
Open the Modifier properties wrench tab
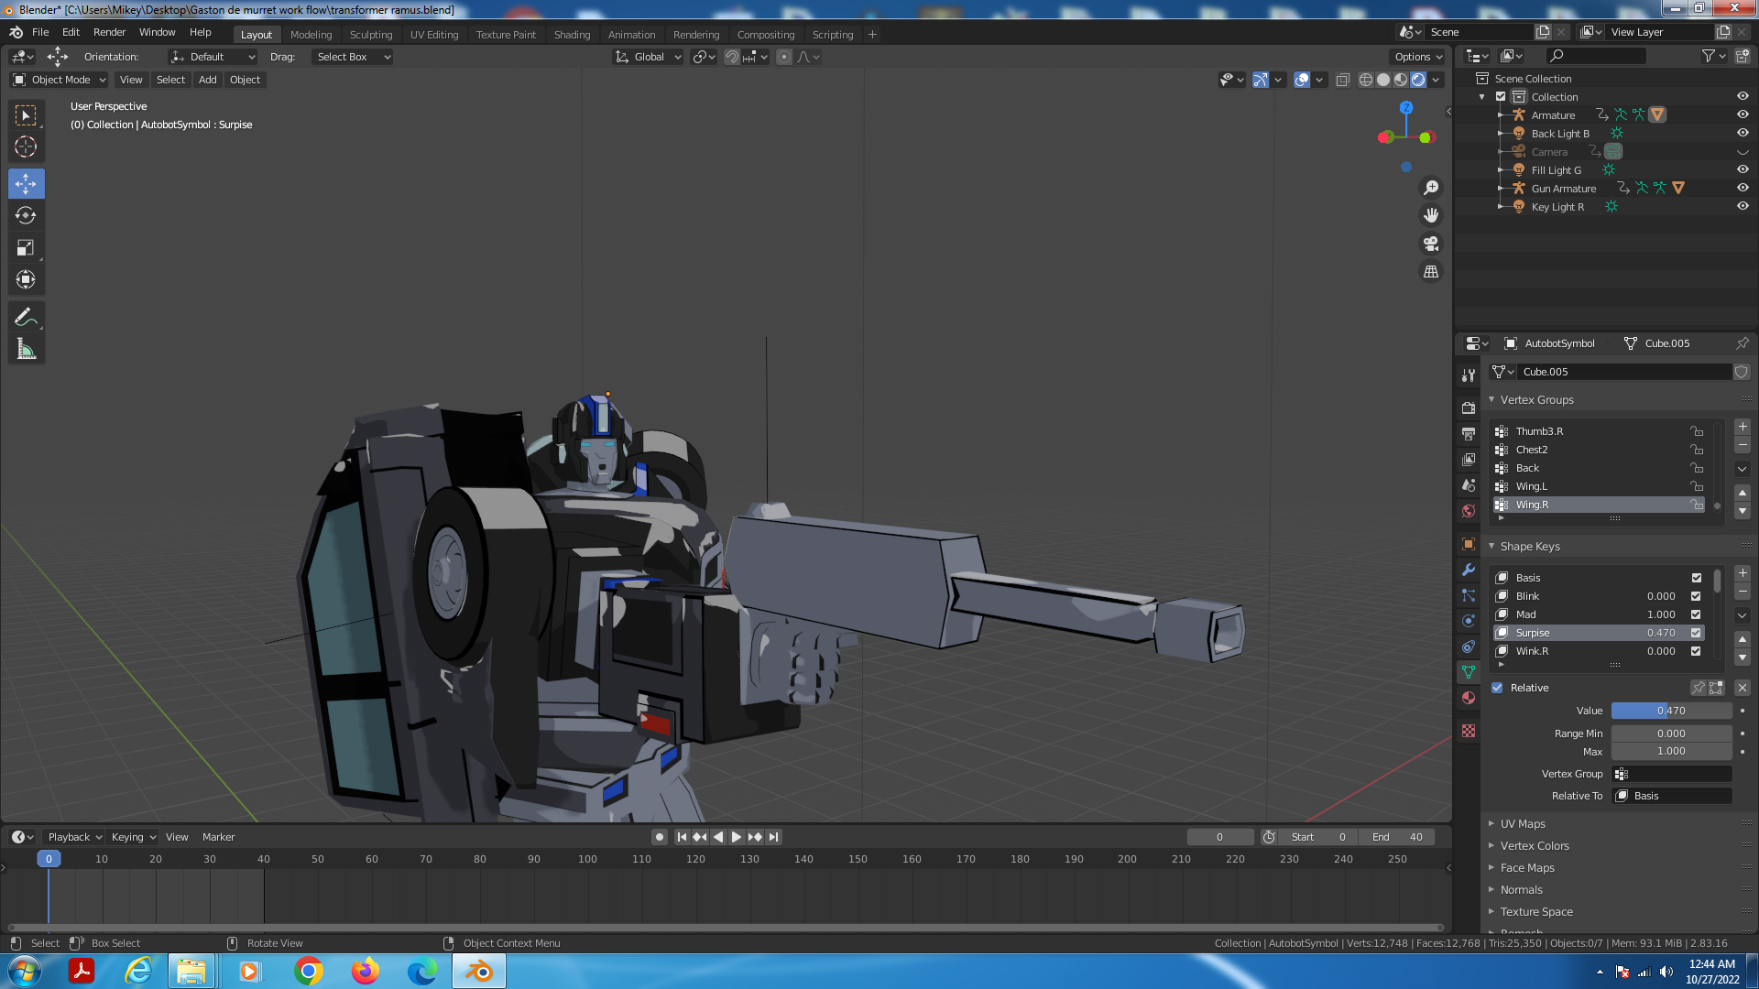pos(1469,570)
